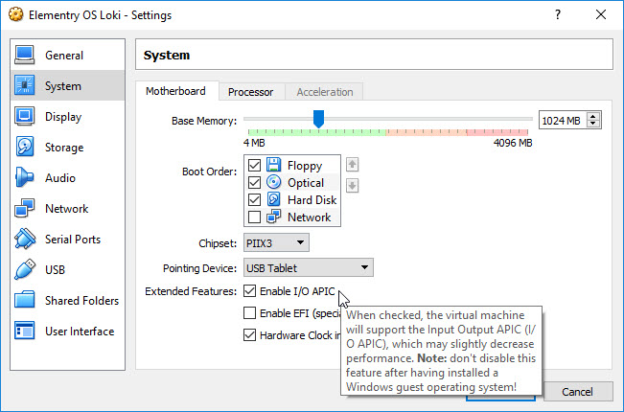The width and height of the screenshot is (624, 412).
Task: Click the Hard Disk icon in boot order
Action: coord(274,199)
